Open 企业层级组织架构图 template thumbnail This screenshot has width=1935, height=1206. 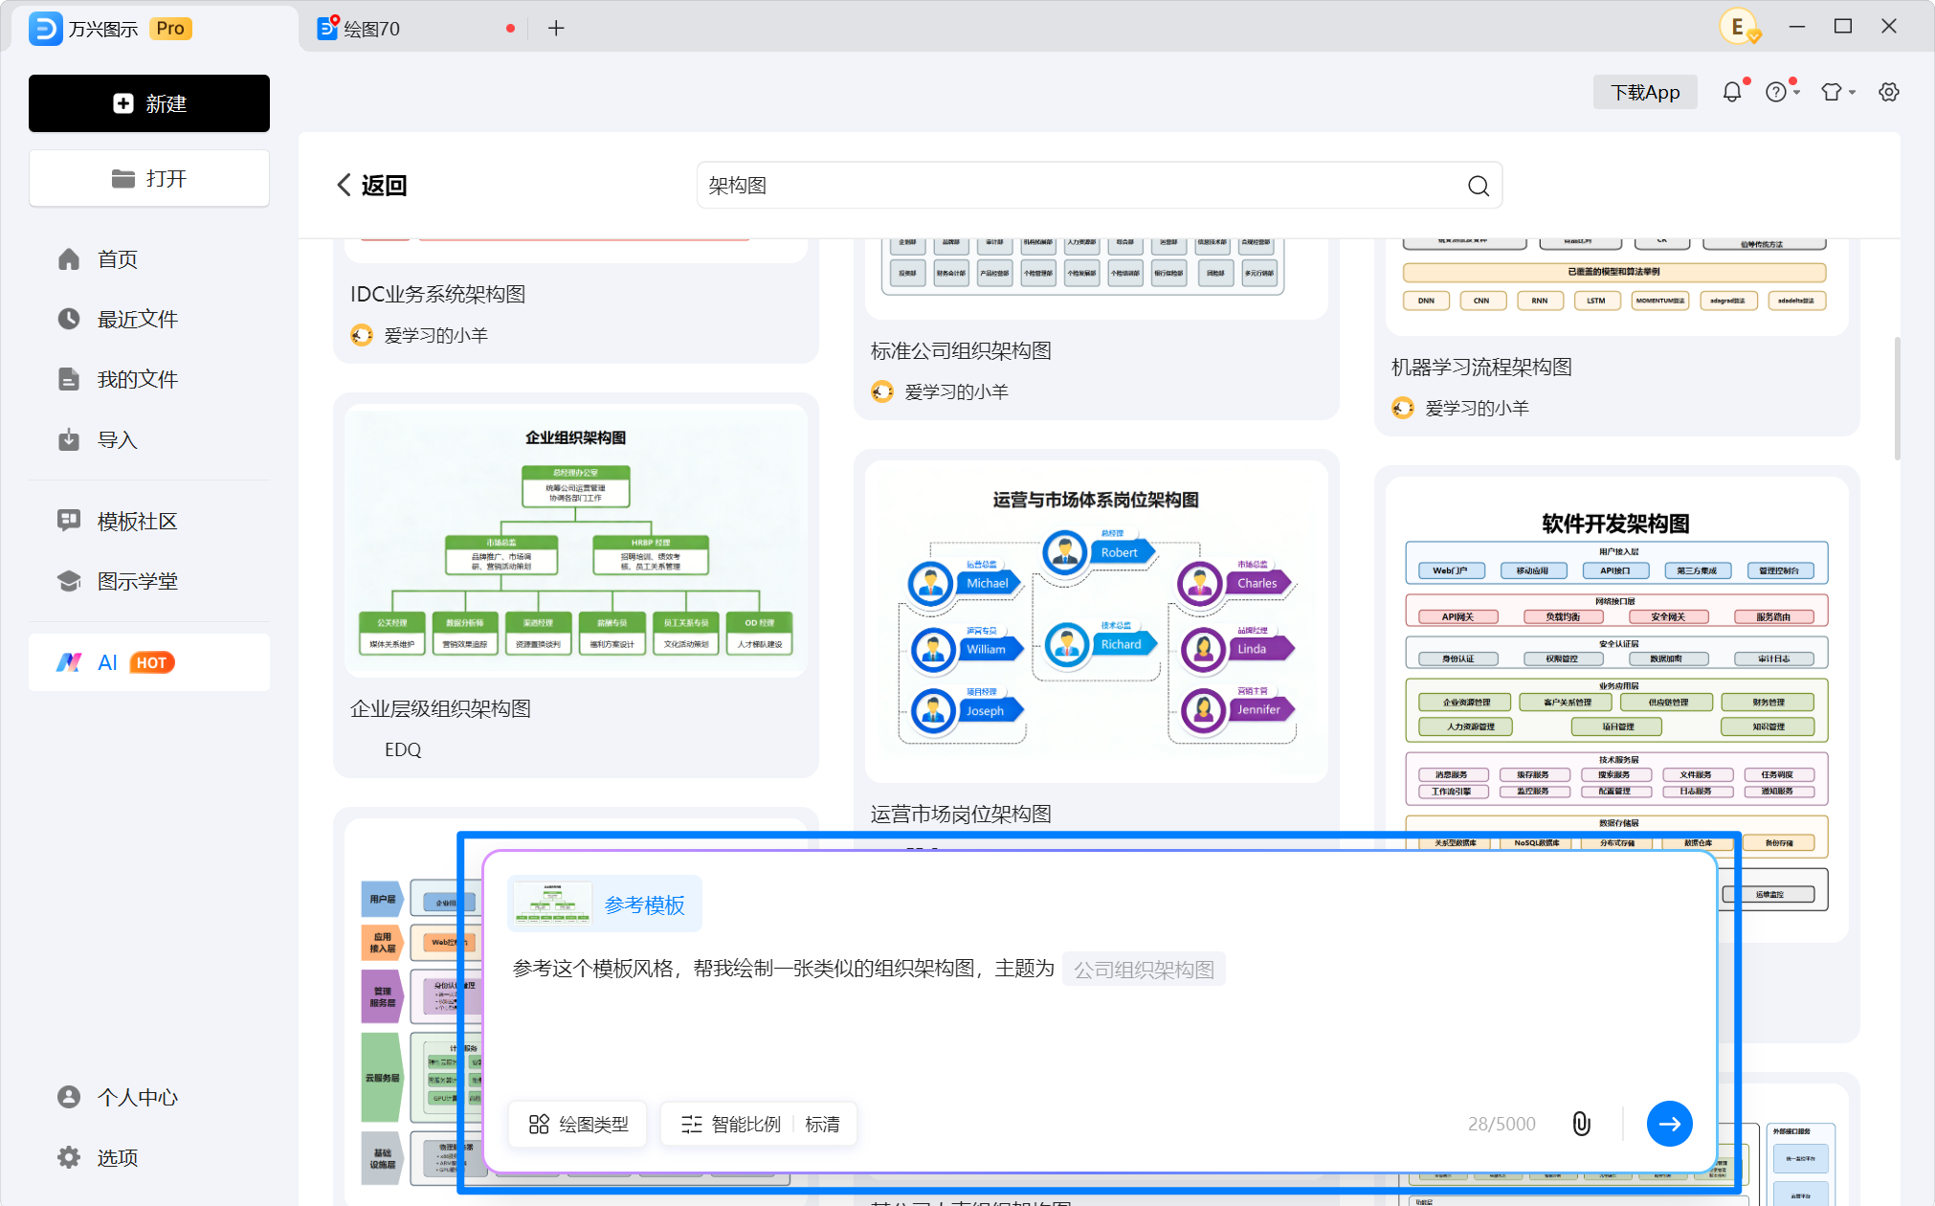(576, 541)
